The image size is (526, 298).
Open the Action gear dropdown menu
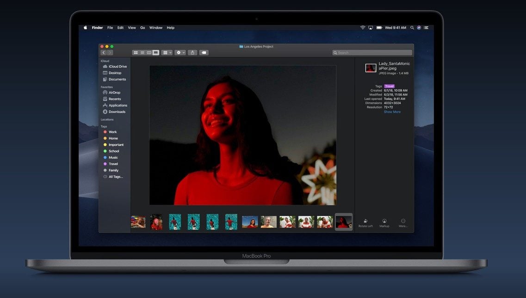tap(180, 53)
